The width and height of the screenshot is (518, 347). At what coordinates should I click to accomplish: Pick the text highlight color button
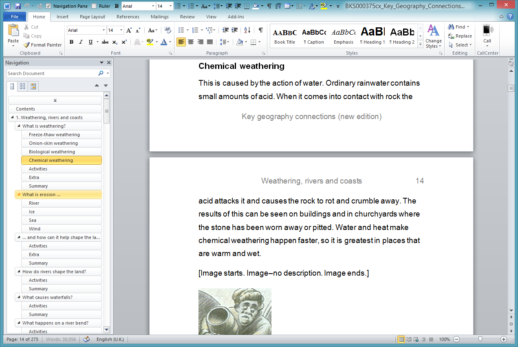(x=149, y=42)
